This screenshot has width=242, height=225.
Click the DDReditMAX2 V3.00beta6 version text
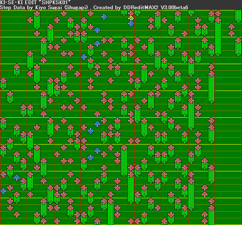[156, 8]
